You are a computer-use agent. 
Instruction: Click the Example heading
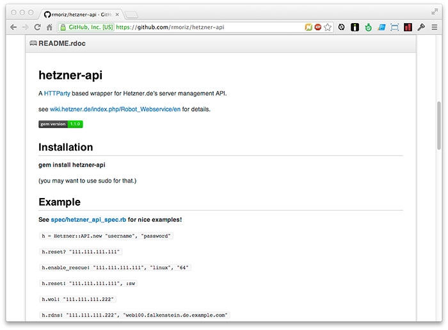pyautogui.click(x=60, y=202)
